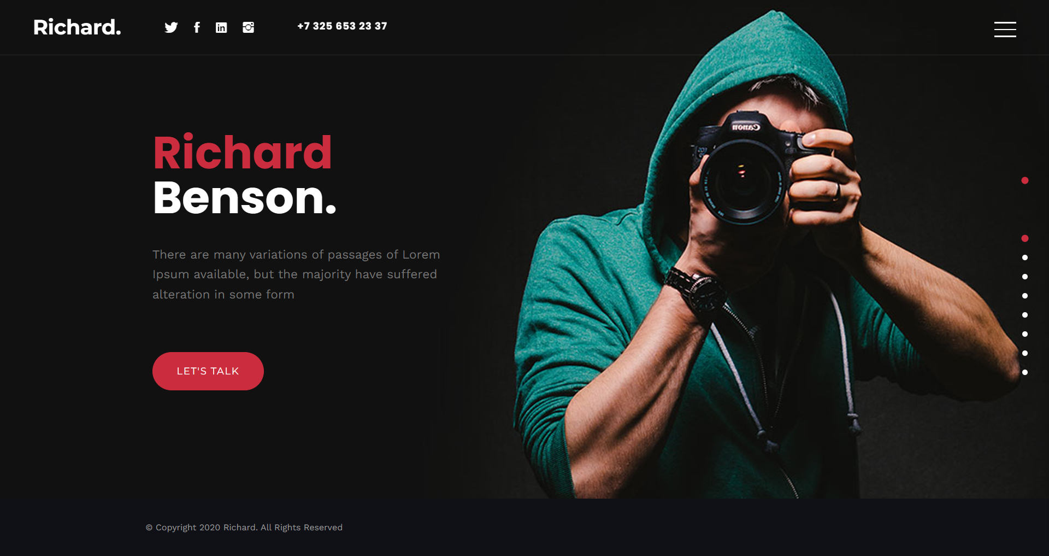The height and width of the screenshot is (556, 1049).
Task: Select the third section navigation dot
Action: [1025, 277]
